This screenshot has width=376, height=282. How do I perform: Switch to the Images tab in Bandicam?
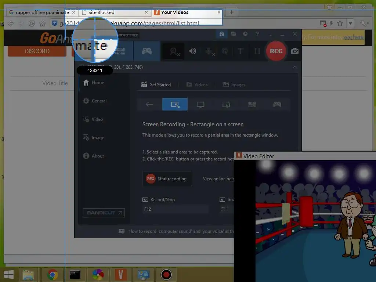pyautogui.click(x=234, y=85)
